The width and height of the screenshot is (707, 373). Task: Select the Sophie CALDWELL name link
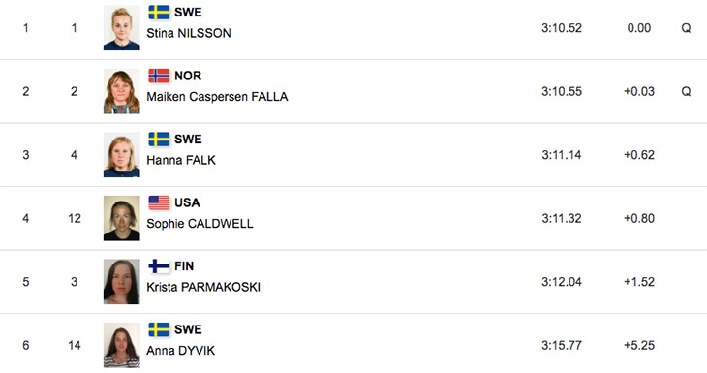pyautogui.click(x=200, y=224)
